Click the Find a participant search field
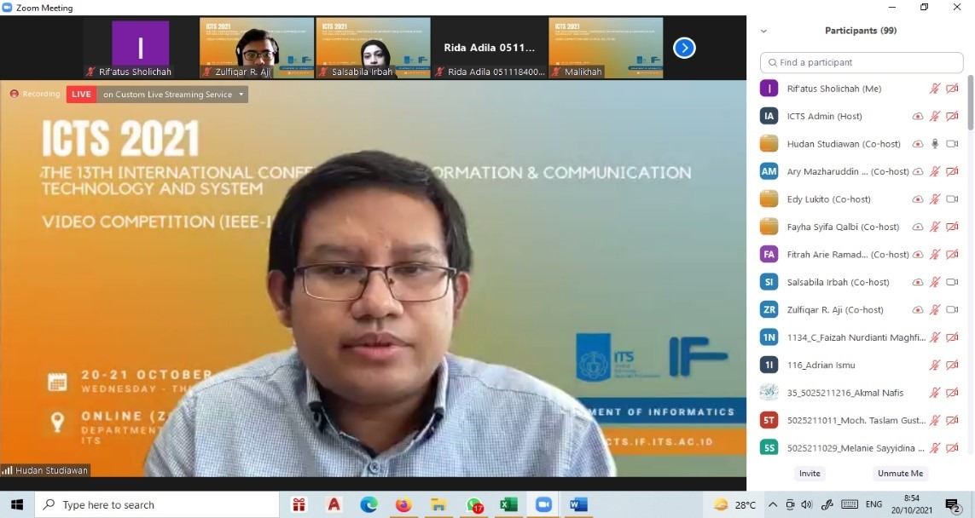Viewport: 975px width, 518px height. (x=862, y=62)
